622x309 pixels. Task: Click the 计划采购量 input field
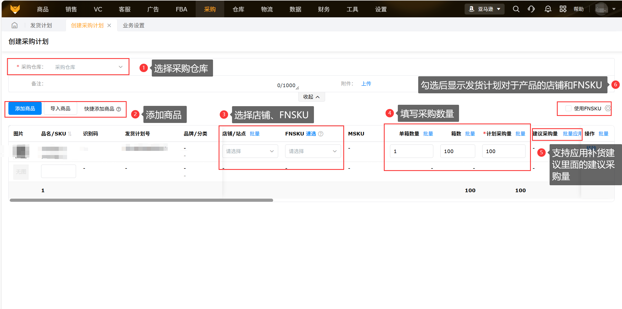point(503,151)
